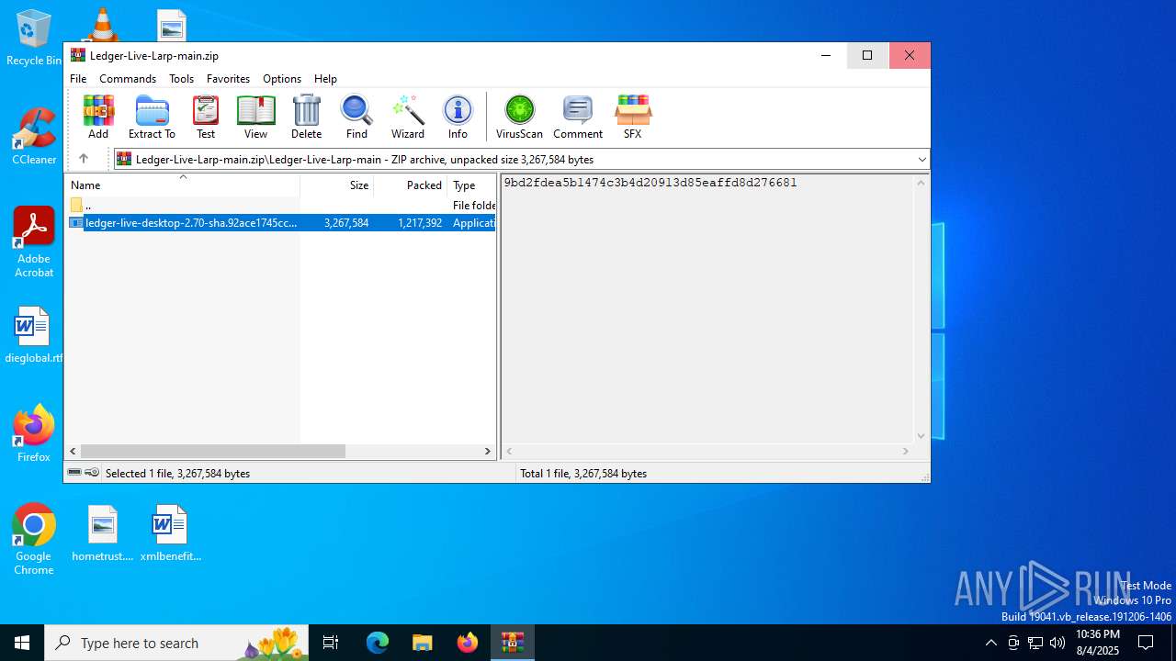1176x661 pixels.
Task: Click the SFX toolbar icon
Action: 633,117
